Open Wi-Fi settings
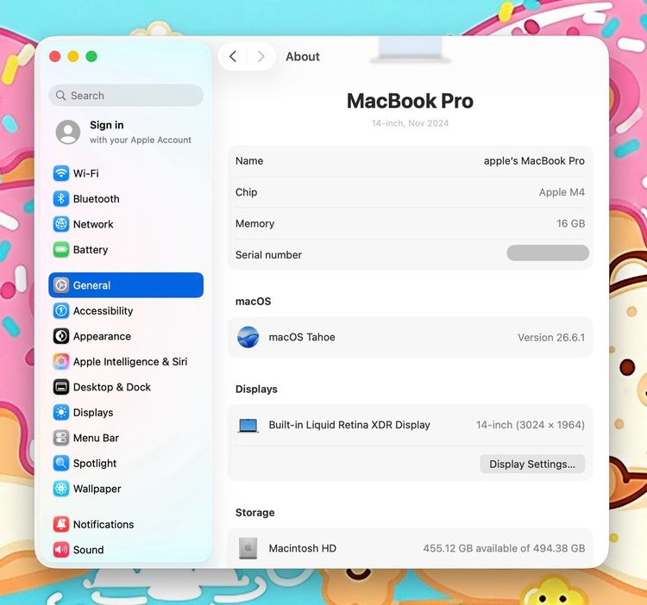647x605 pixels. click(126, 173)
